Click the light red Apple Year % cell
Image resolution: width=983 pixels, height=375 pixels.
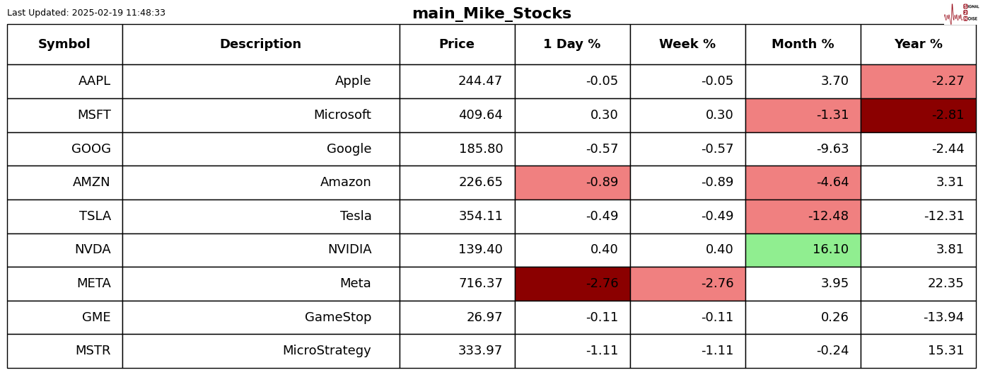918,81
